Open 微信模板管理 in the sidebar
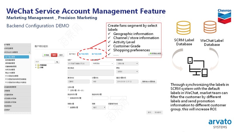Screen dimensions: 234x132 coord(10,63)
